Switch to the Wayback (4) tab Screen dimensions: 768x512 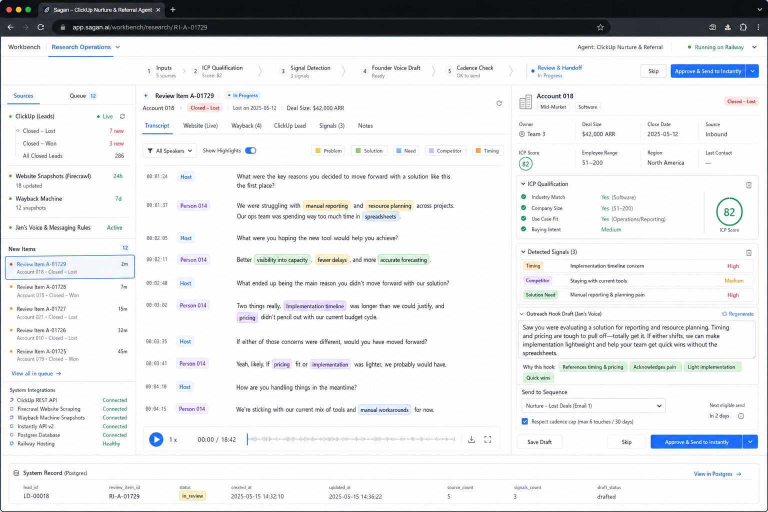[x=246, y=126]
